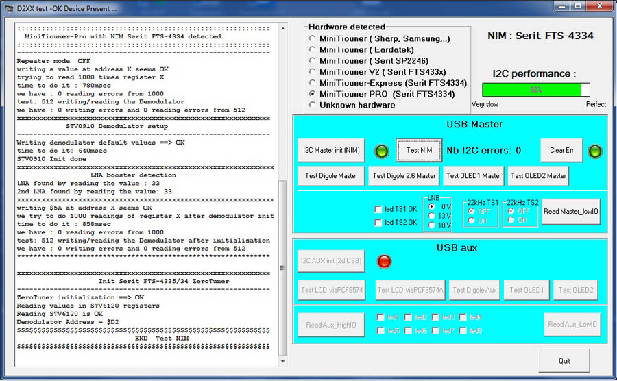This screenshot has height=381, width=617.
Task: Click the green LED next to Clear Err
Action: click(x=594, y=151)
